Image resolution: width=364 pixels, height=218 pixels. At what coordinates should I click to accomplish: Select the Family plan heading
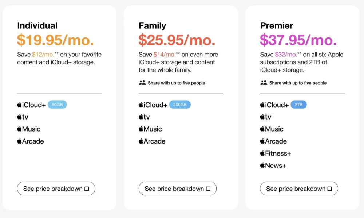point(152,25)
